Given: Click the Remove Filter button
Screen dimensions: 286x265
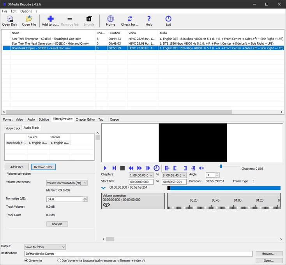Looking at the screenshot, I should 43,167.
